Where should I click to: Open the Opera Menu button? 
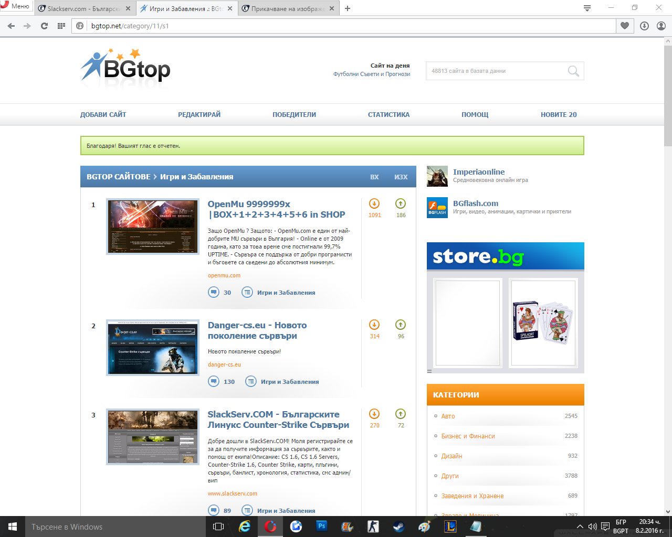(16, 6)
